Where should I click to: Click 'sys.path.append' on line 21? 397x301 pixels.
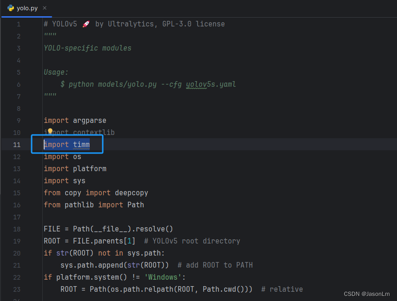click(92, 265)
